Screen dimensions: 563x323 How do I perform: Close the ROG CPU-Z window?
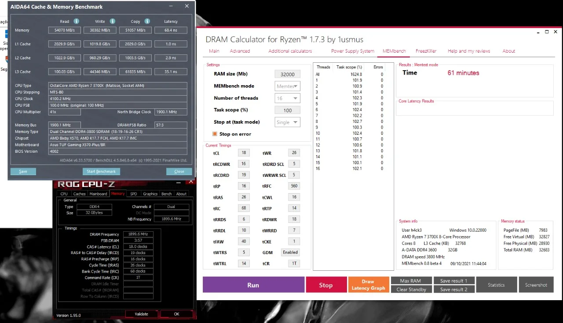(191, 181)
